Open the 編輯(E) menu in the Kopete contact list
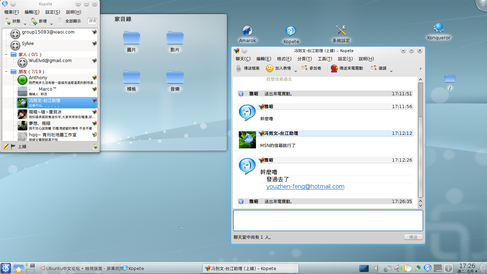487x274 pixels. [x=32, y=12]
